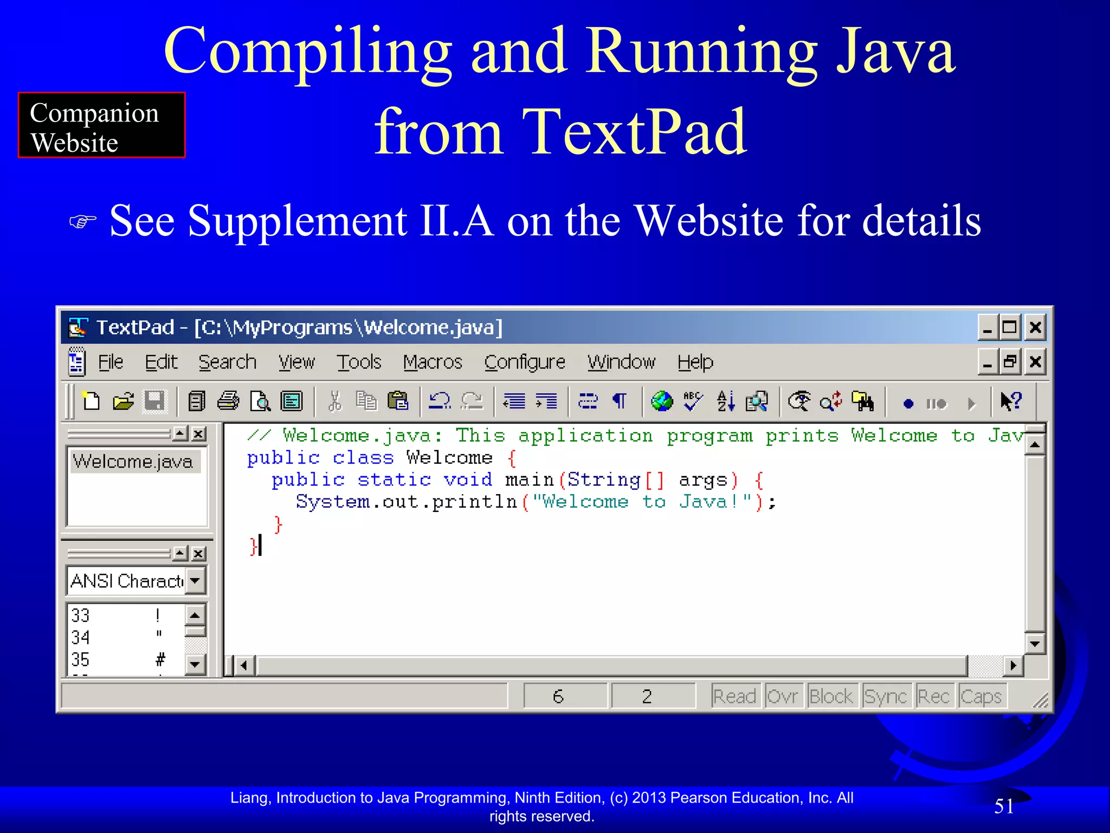The height and width of the screenshot is (833, 1110).
Task: Collapse the clip library pane
Action: (x=180, y=553)
